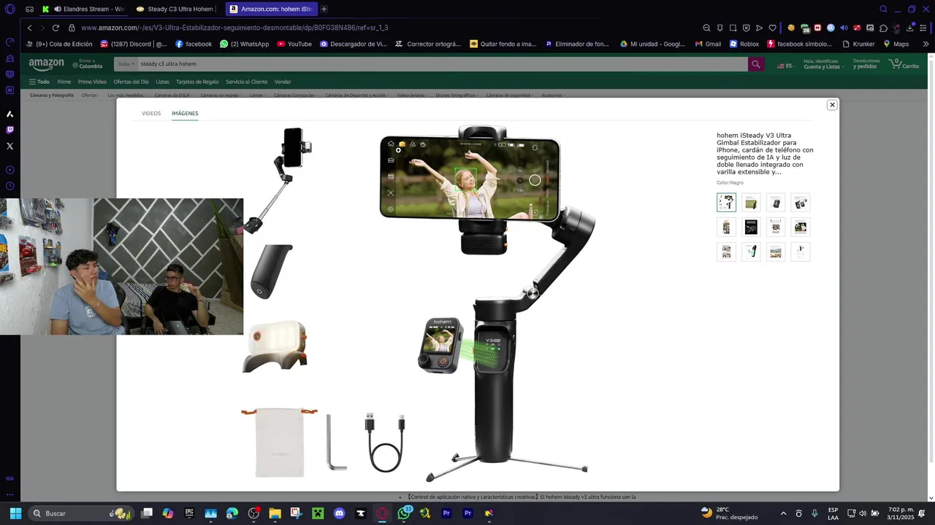This screenshot has height=525, width=935.
Task: Show more bookmarks chevron
Action: (x=926, y=44)
